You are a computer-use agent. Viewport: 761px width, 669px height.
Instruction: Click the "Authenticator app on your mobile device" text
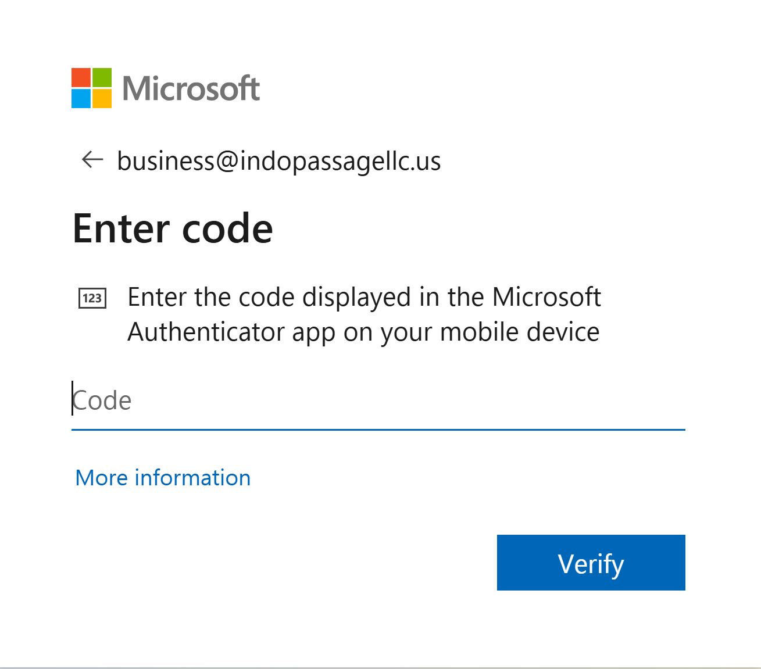[x=363, y=332]
